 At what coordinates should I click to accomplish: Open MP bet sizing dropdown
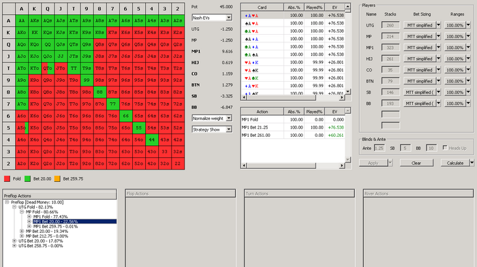point(438,36)
